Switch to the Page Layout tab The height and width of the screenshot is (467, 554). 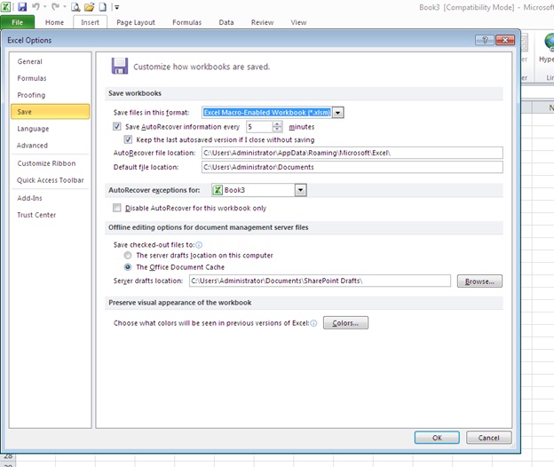click(x=136, y=22)
